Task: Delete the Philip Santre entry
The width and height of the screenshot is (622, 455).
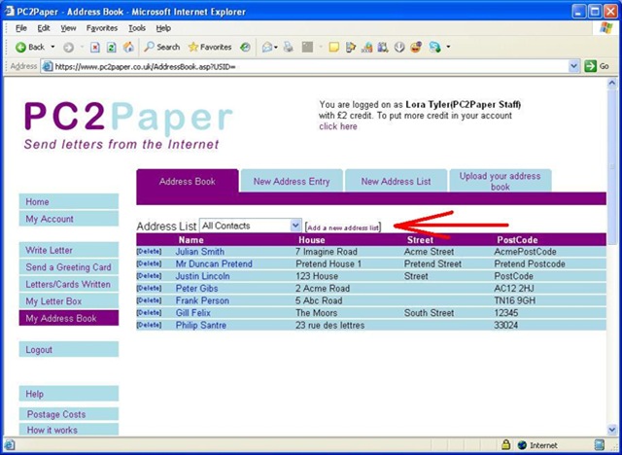Action: coord(149,325)
